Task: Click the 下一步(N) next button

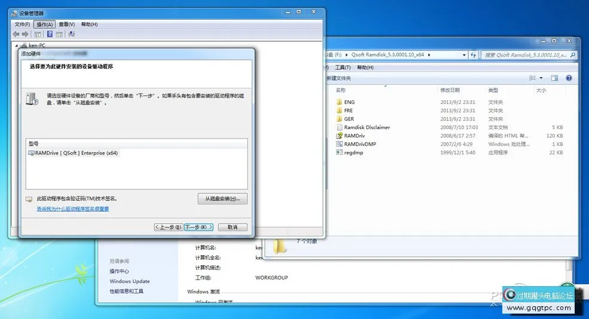Action: click(x=198, y=227)
